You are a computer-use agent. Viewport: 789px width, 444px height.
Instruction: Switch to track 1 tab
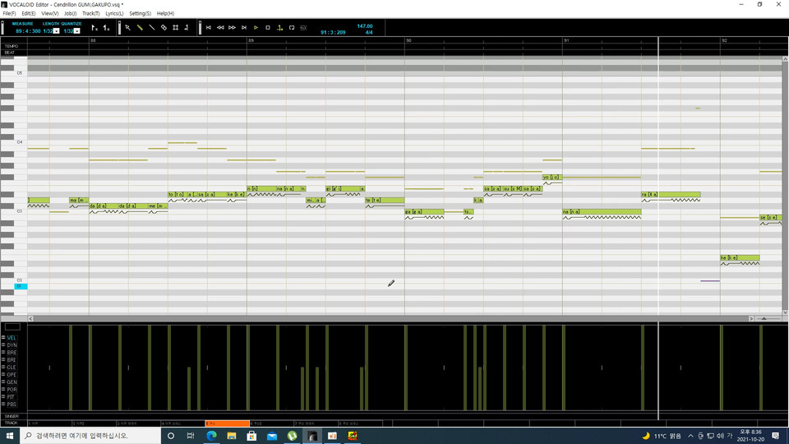tap(50, 423)
